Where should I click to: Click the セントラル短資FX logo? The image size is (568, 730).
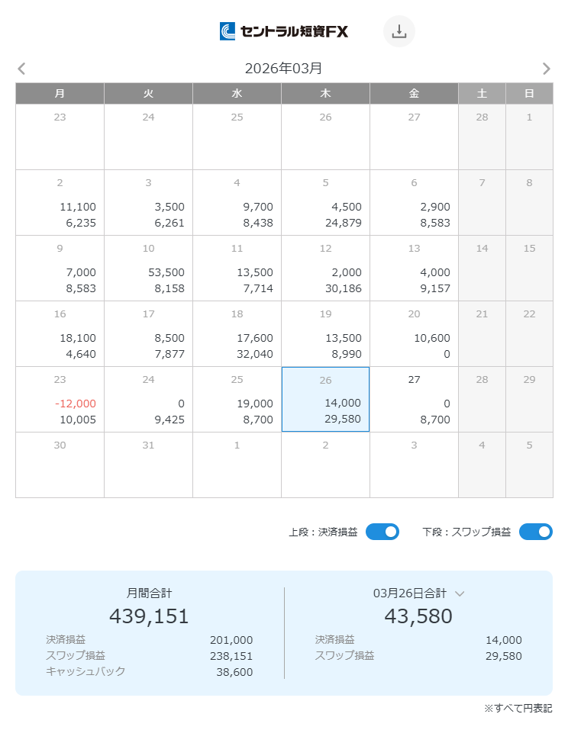(x=284, y=31)
